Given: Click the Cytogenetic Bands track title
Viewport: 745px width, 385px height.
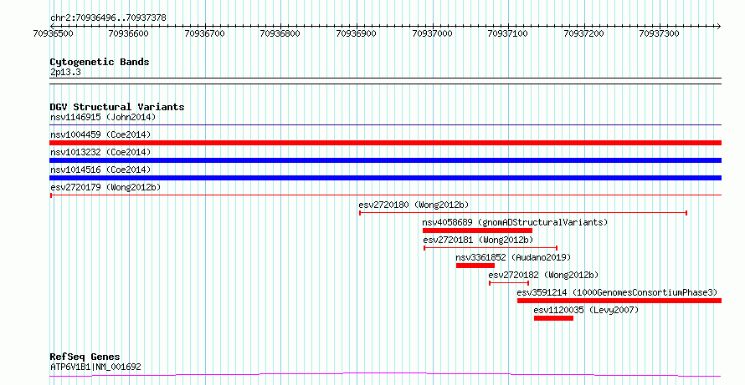Looking at the screenshot, I should click(100, 62).
